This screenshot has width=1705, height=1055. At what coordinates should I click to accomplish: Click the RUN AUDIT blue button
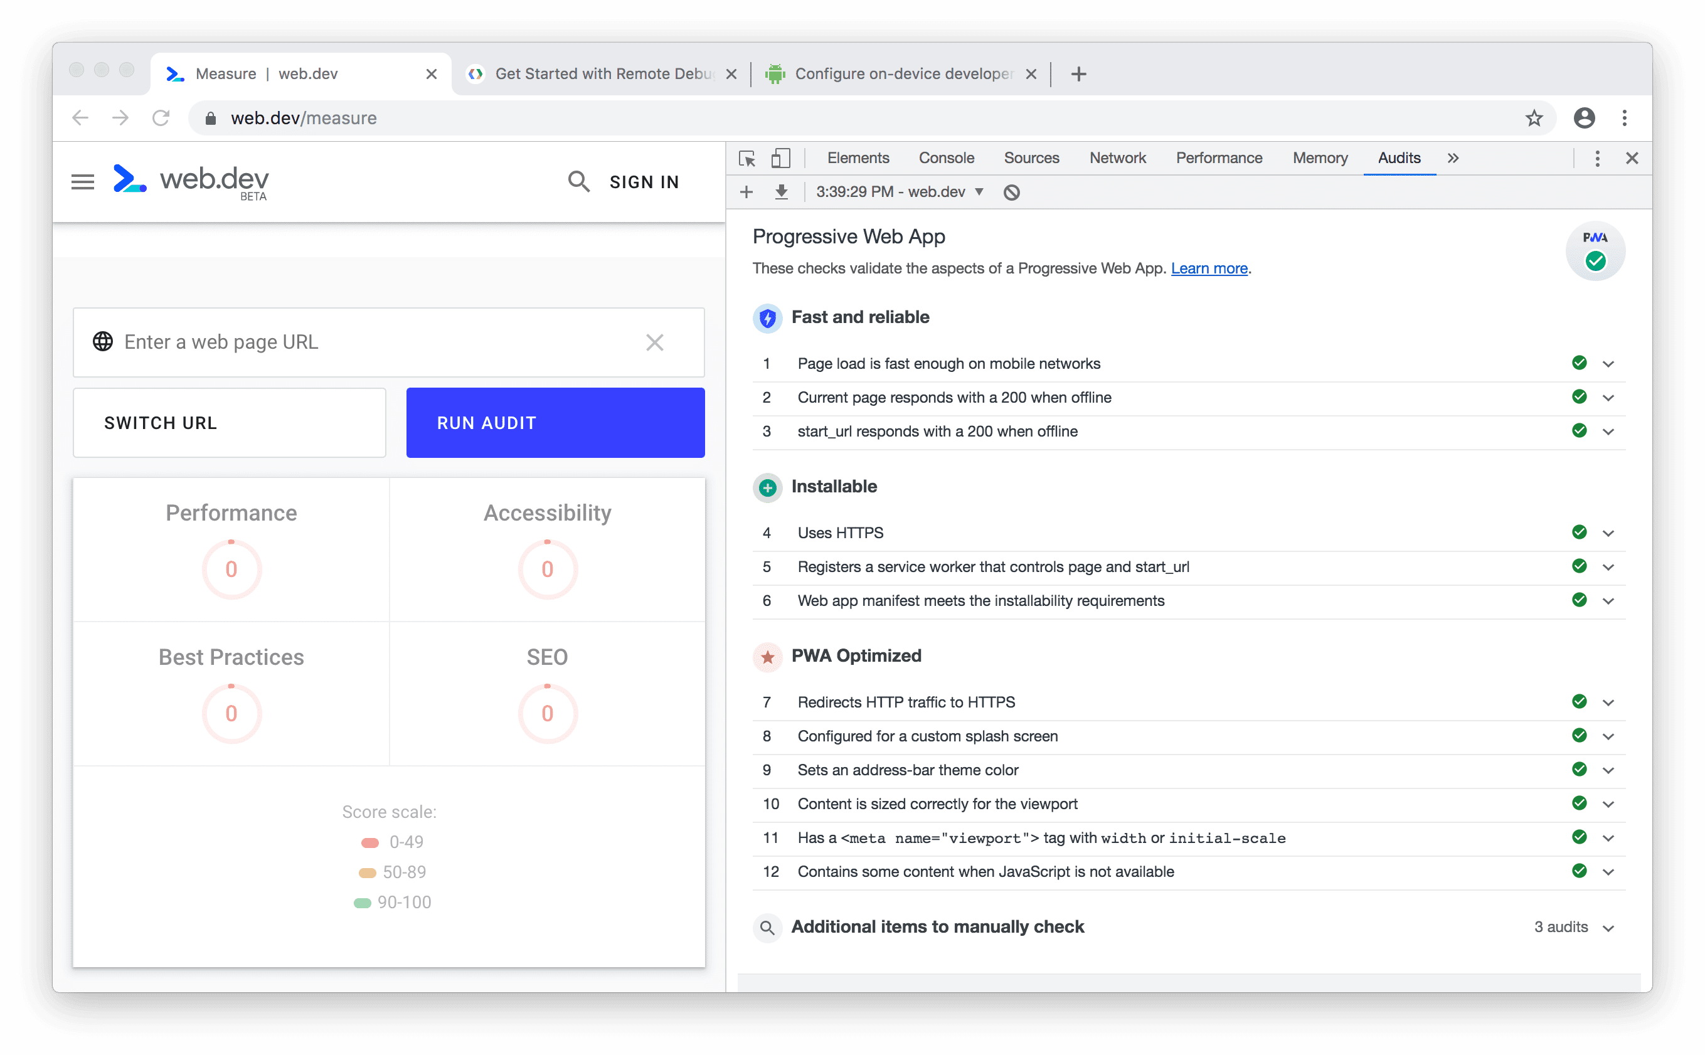pos(554,423)
